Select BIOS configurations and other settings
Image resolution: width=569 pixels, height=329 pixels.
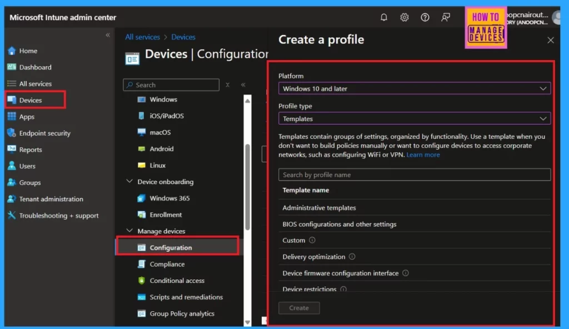coord(415,224)
